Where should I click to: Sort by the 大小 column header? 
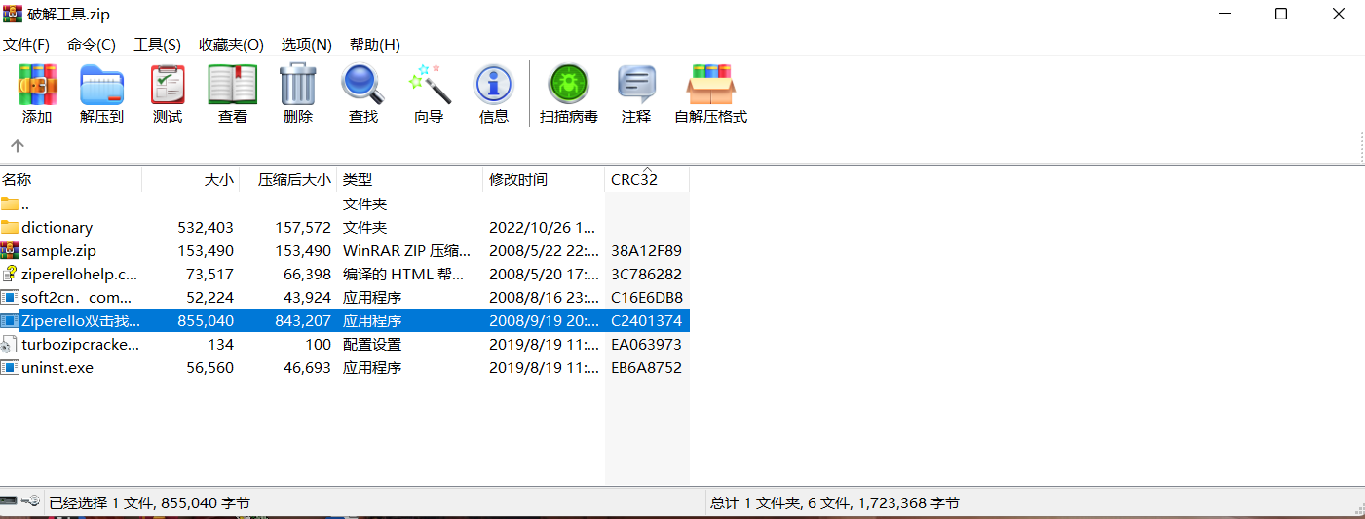[x=191, y=179]
